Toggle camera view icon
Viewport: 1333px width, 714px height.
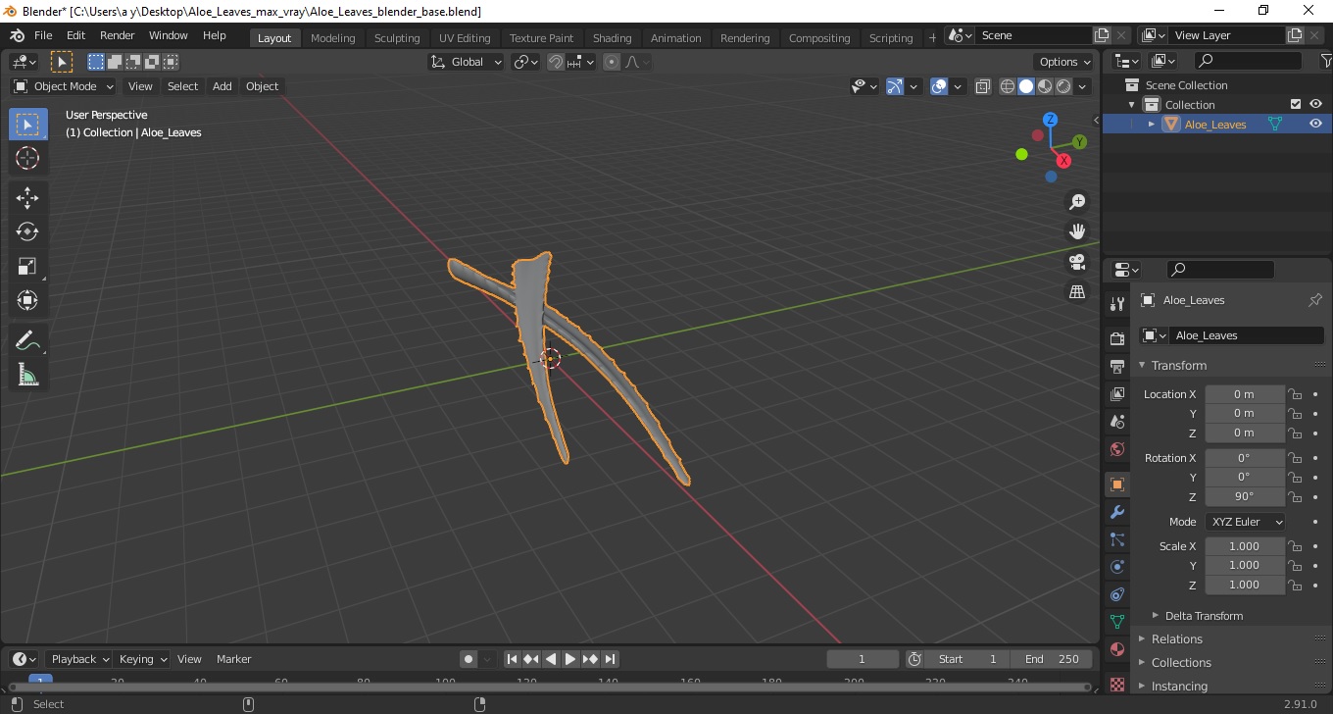[1077, 262]
